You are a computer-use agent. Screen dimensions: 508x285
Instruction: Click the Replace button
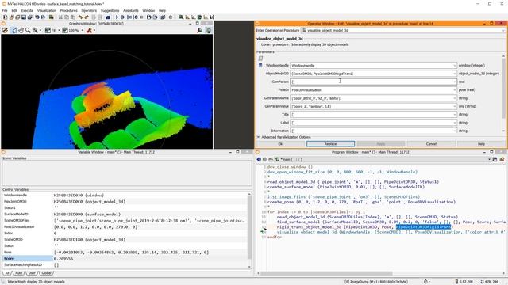pyautogui.click(x=330, y=144)
